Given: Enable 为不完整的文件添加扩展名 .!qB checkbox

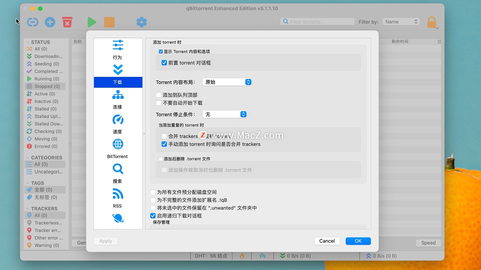Looking at the screenshot, I should pos(153,200).
